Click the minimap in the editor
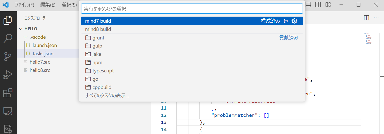The width and height of the screenshot is (384, 134). pos(369,39)
